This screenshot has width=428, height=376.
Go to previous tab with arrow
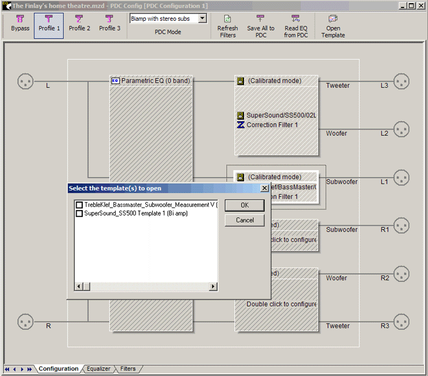15,369
